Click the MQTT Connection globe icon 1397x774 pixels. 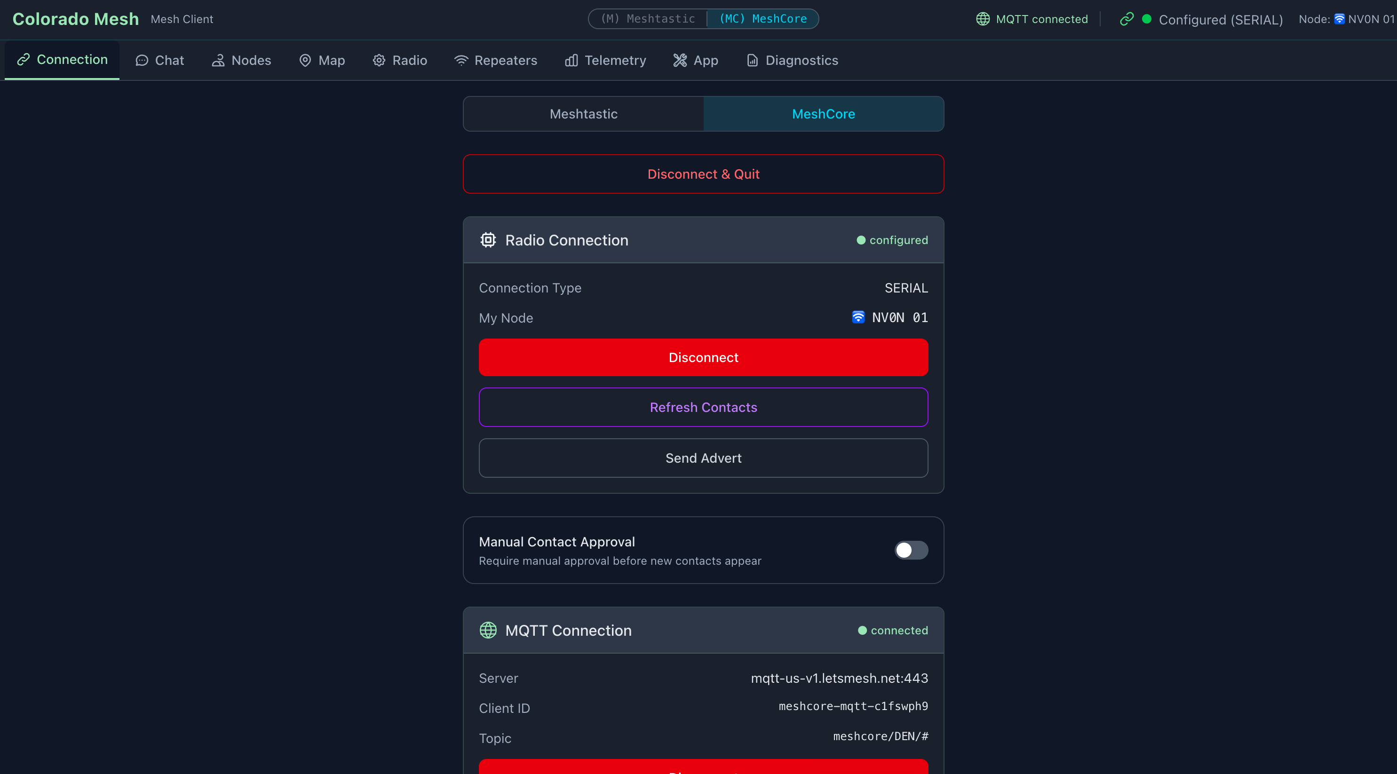click(x=488, y=630)
